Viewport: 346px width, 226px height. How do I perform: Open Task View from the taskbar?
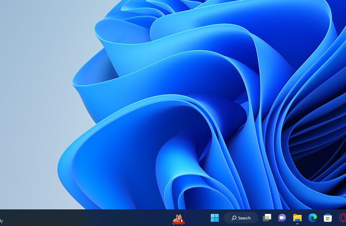[267, 218]
